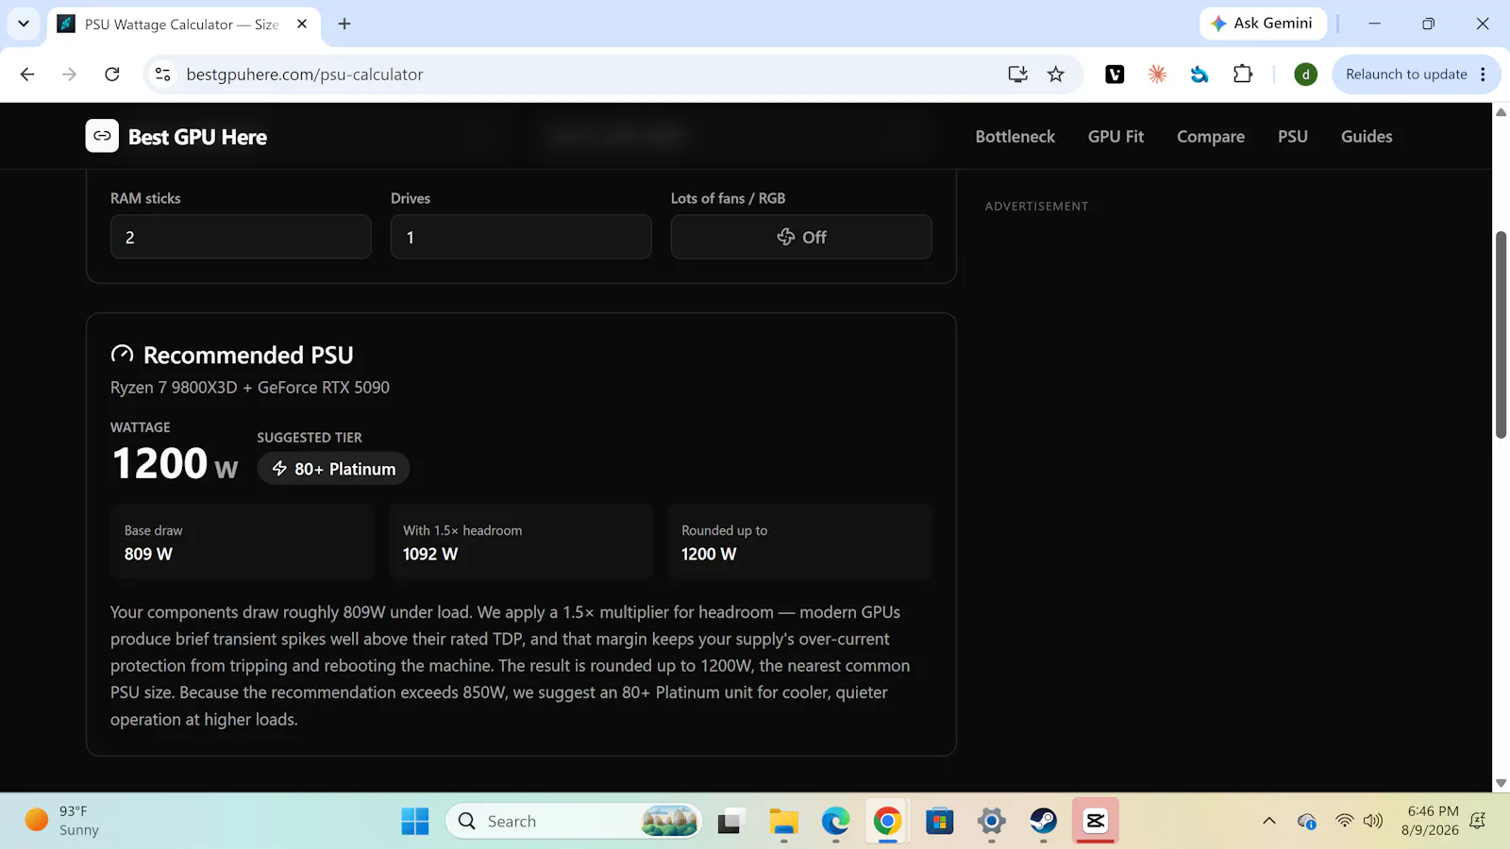This screenshot has height=849, width=1510.
Task: Click the Ryzen 7 9800X3D + GeForce RTX 5090 text
Action: coord(250,388)
